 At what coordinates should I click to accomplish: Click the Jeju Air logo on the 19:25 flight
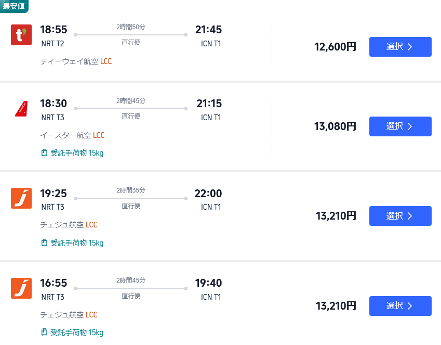[22, 198]
